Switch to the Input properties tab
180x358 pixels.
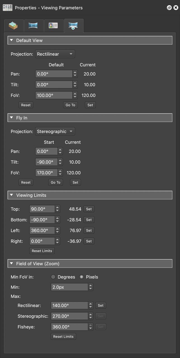[14, 25]
